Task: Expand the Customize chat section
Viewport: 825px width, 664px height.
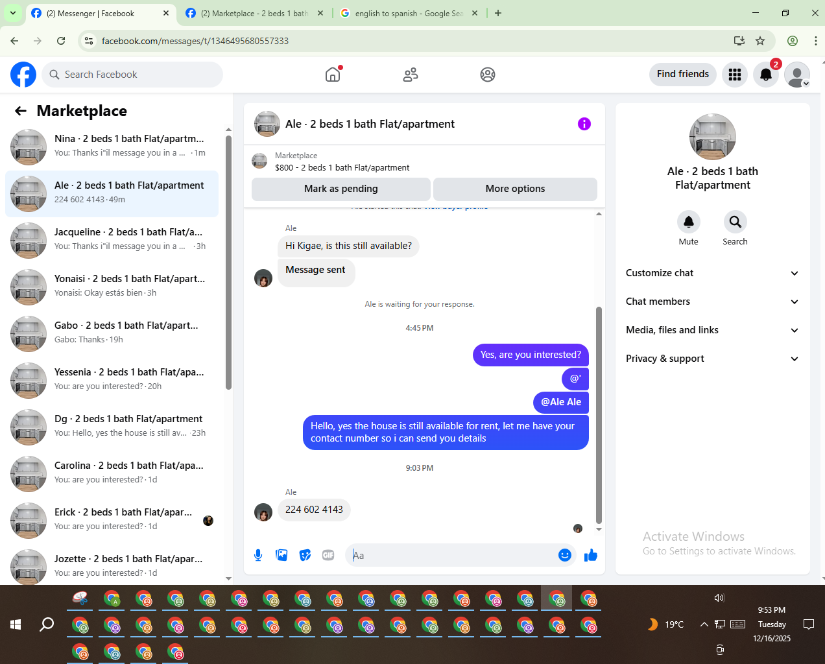Action: tap(712, 273)
